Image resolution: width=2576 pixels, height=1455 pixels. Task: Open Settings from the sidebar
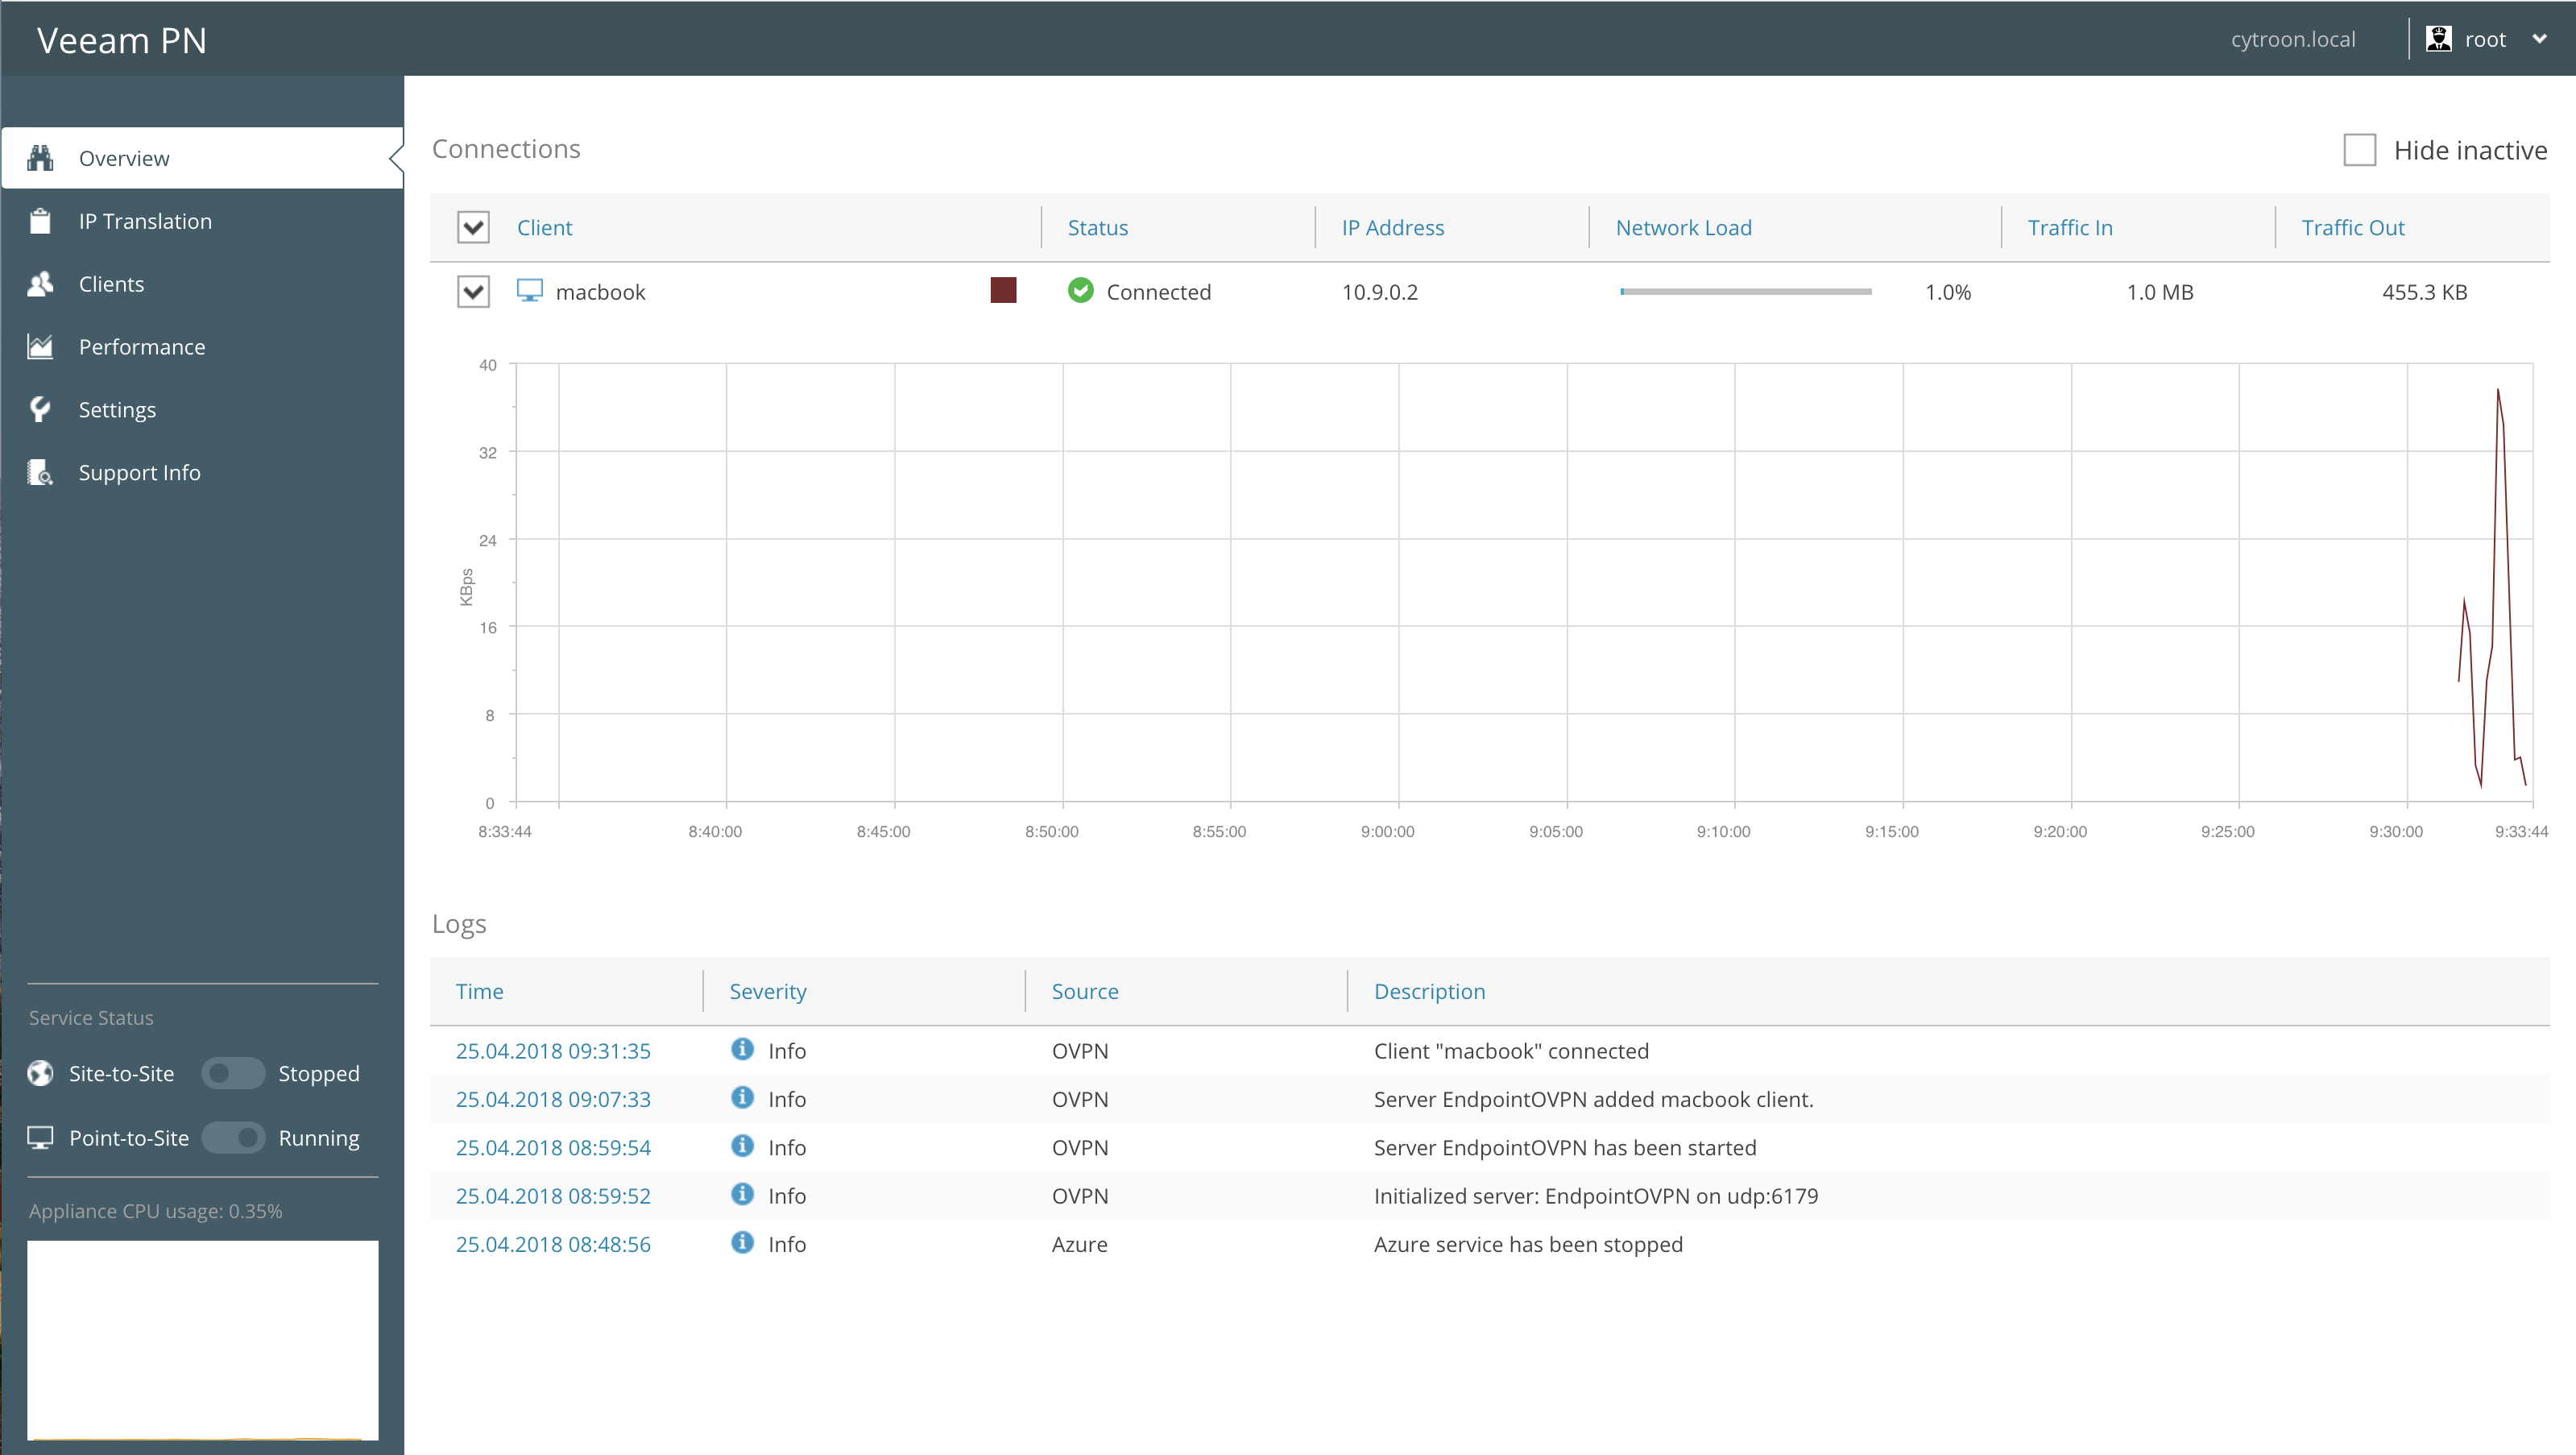tap(202, 409)
